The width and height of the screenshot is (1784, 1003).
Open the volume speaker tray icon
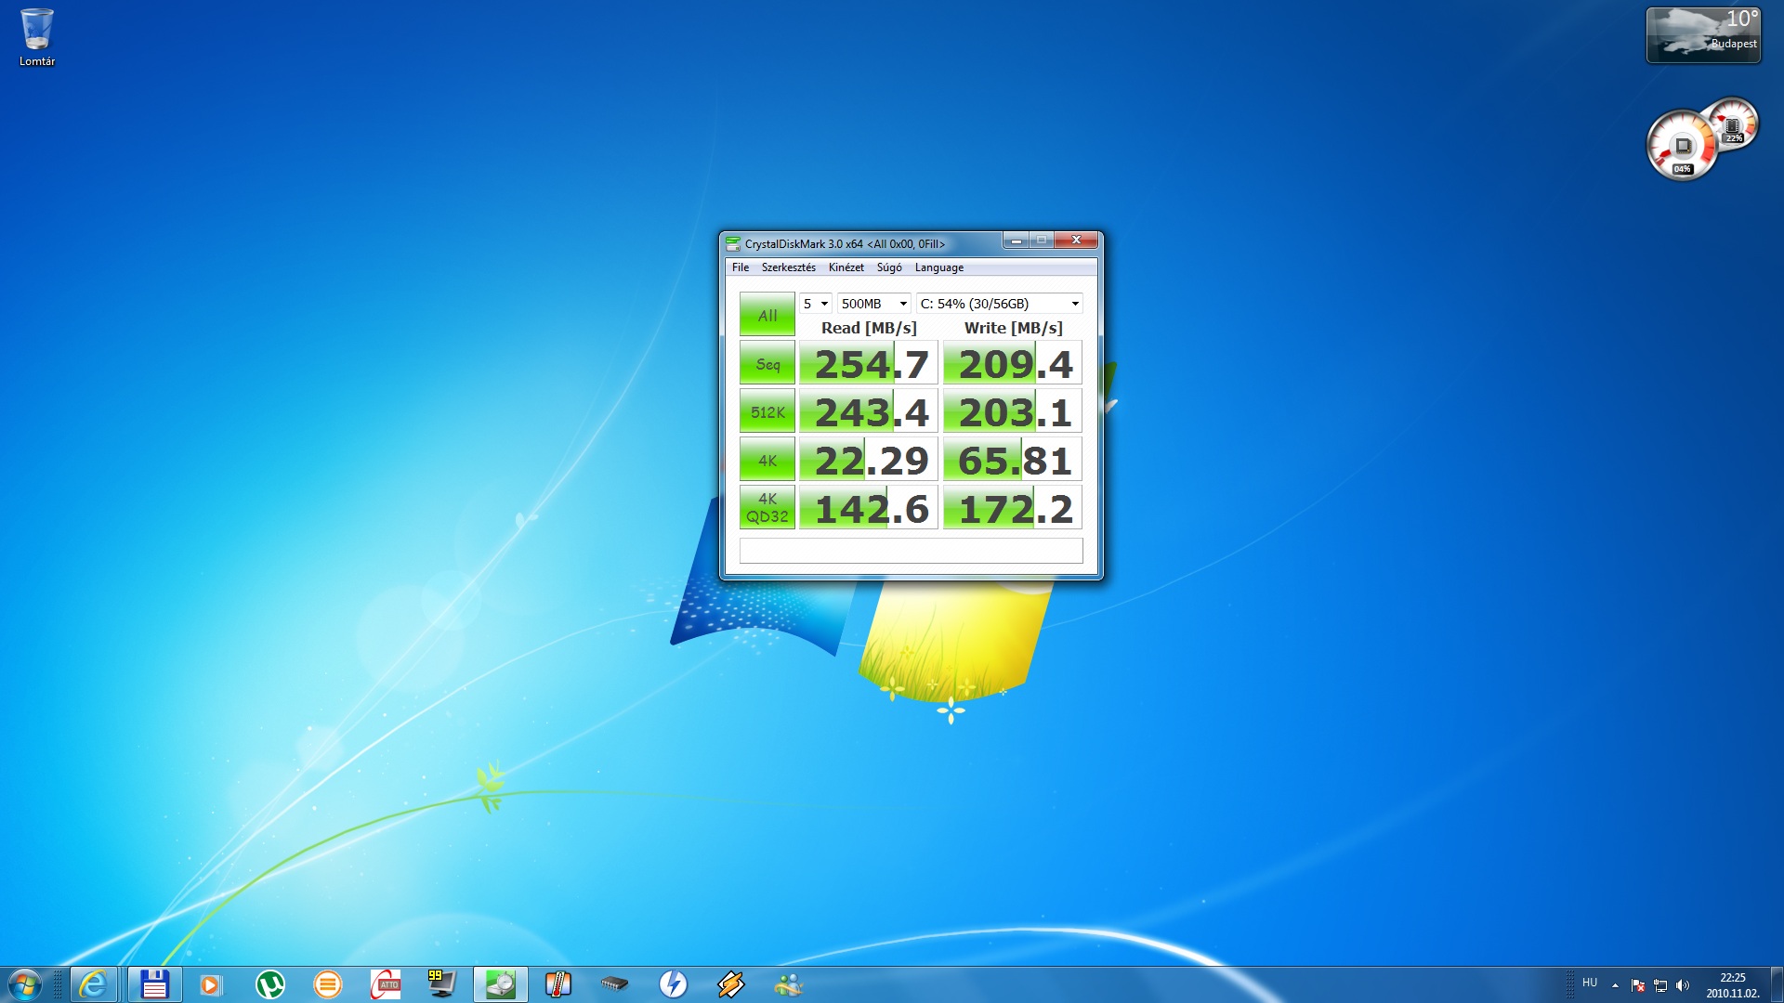(1683, 985)
